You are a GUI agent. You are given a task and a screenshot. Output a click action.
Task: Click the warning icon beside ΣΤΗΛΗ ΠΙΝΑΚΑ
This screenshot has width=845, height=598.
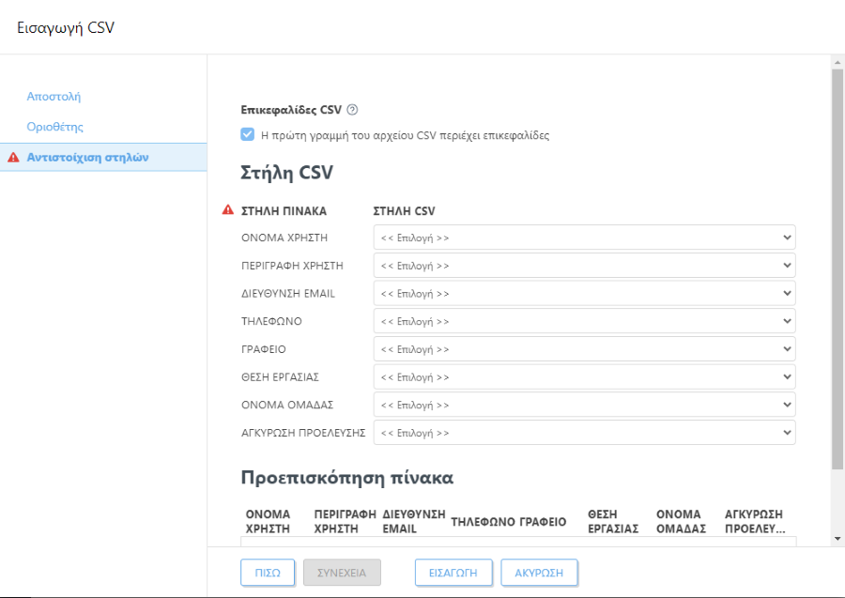226,209
